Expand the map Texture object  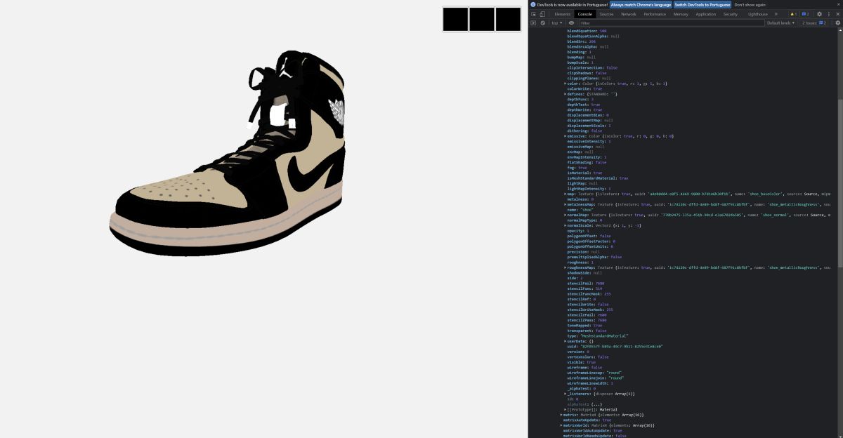tap(565, 194)
